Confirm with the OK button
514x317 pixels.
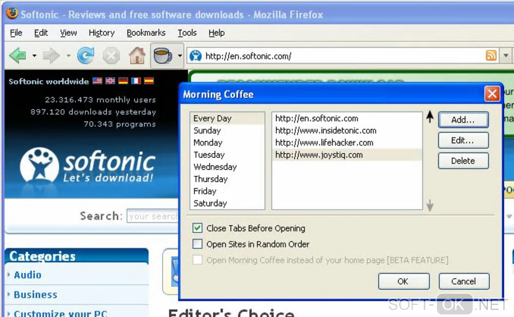click(x=404, y=281)
